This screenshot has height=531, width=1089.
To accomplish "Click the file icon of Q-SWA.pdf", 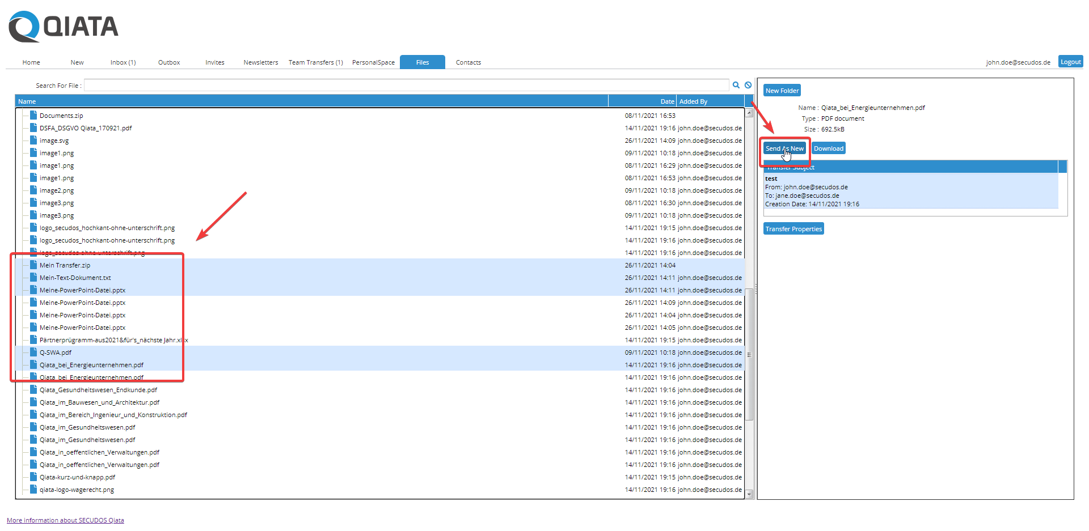I will tap(33, 352).
